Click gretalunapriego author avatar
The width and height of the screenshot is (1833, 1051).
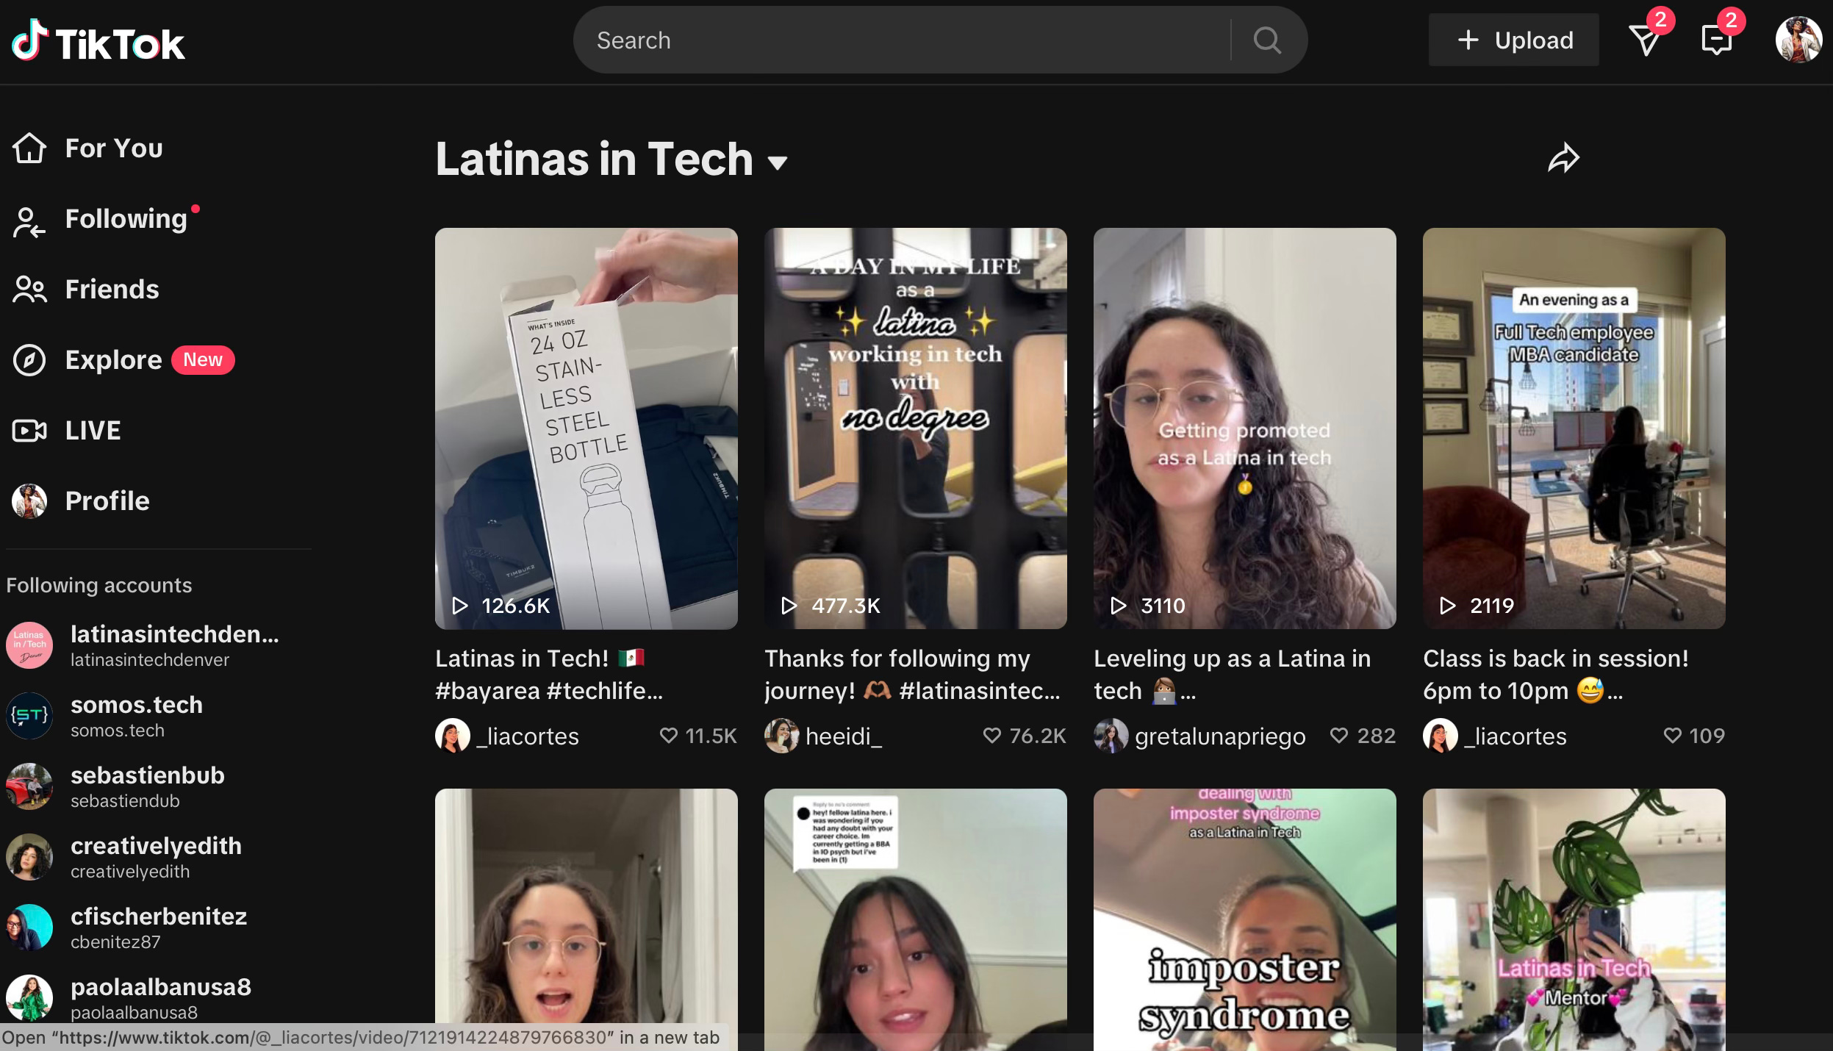(x=1111, y=736)
